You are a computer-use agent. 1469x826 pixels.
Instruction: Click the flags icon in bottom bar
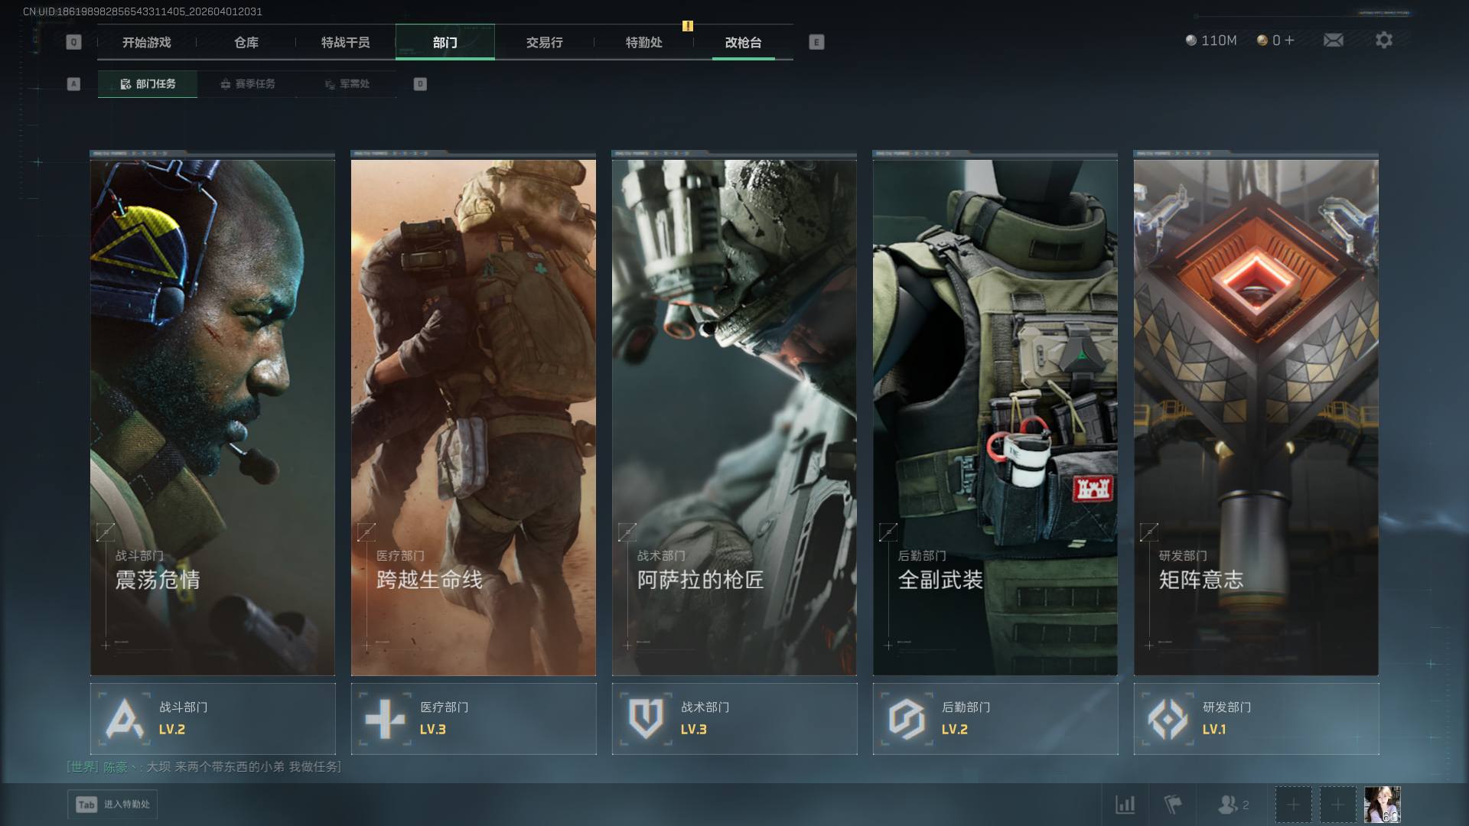point(1172,805)
